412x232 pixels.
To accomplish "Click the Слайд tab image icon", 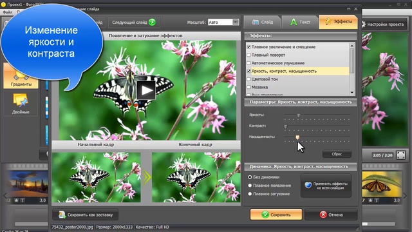I will tap(256, 22).
